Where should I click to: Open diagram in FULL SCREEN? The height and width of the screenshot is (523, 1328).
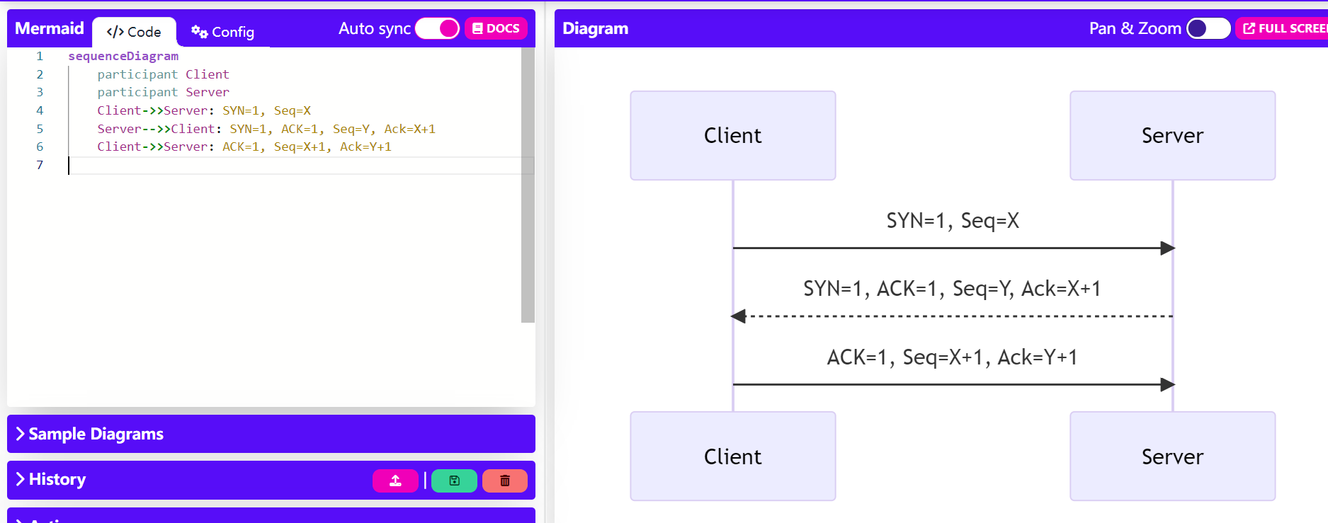pyautogui.click(x=1283, y=28)
